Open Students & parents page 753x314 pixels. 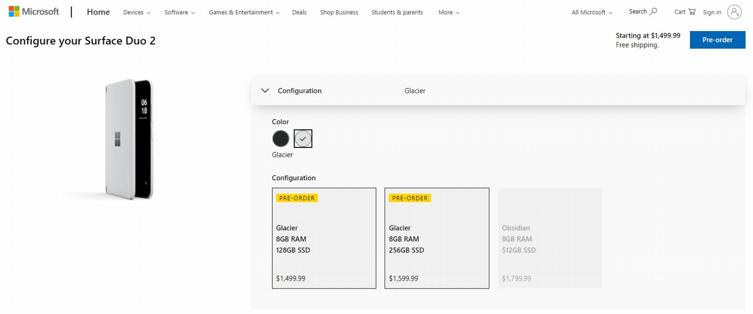point(397,13)
